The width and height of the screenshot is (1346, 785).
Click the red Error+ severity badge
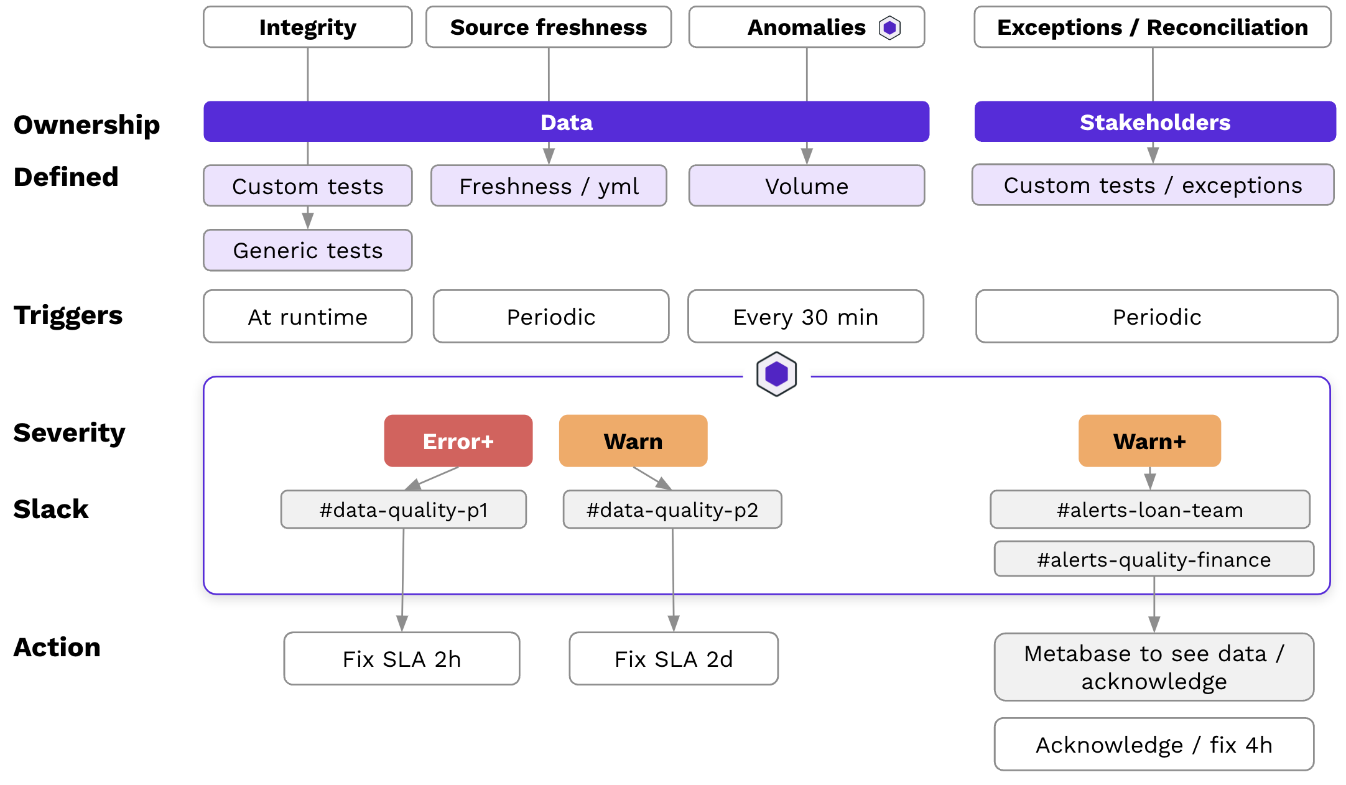(458, 441)
